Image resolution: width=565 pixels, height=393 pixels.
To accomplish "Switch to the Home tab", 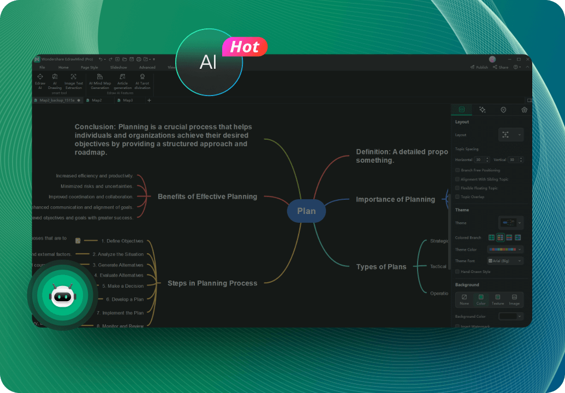I will pyautogui.click(x=63, y=67).
